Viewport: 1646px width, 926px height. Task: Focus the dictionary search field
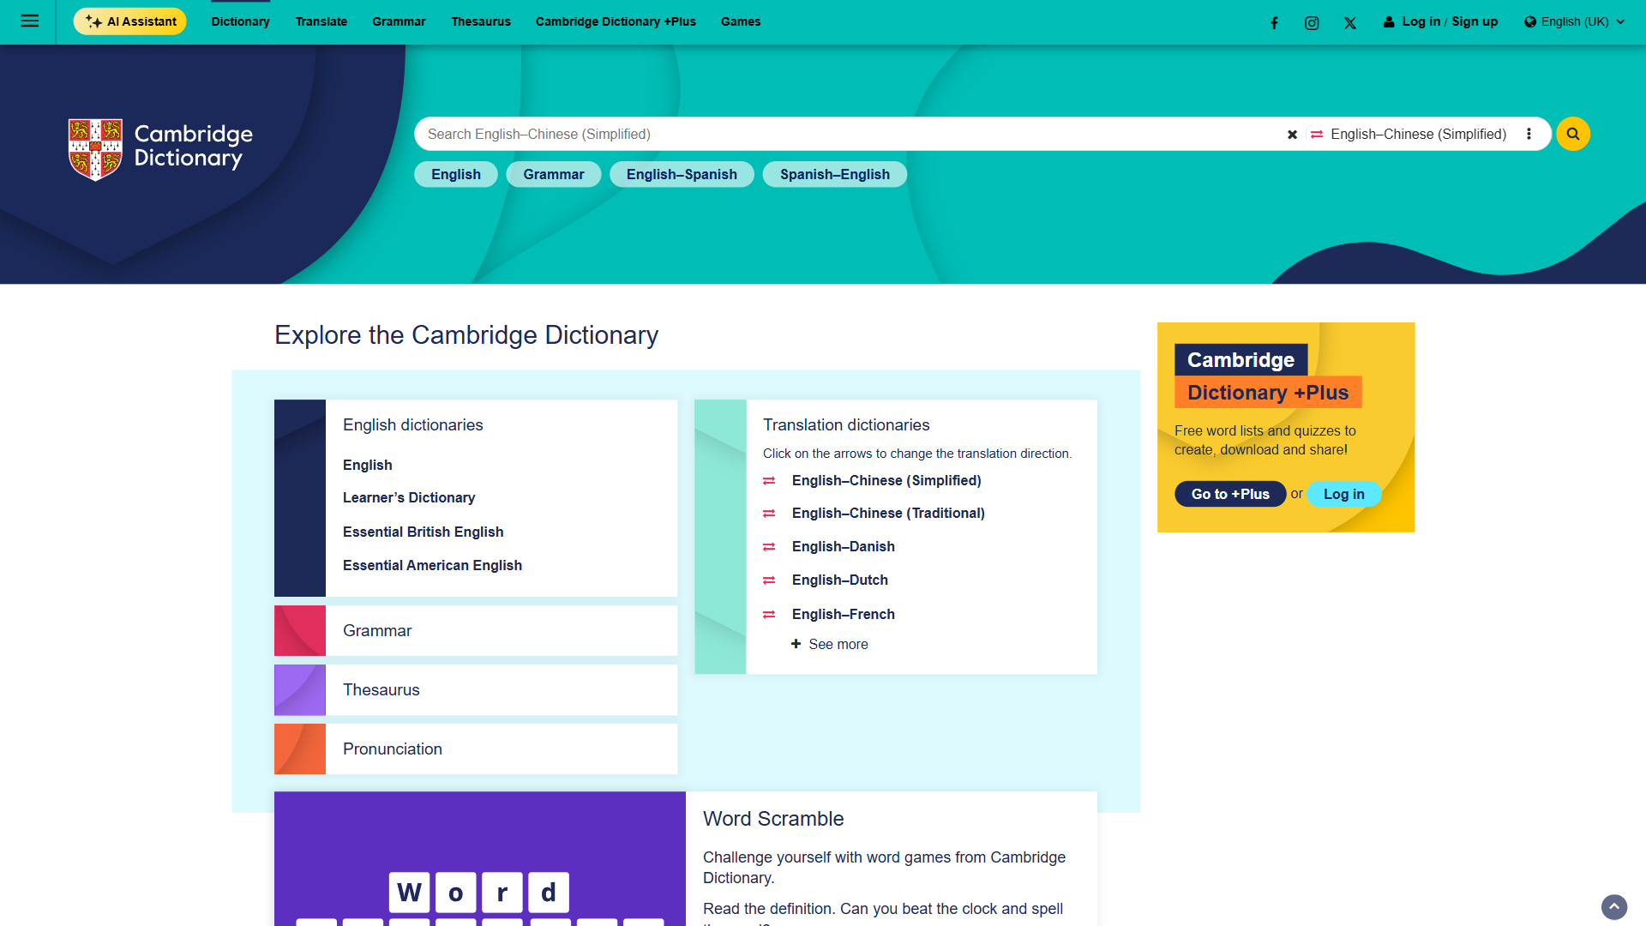849,134
